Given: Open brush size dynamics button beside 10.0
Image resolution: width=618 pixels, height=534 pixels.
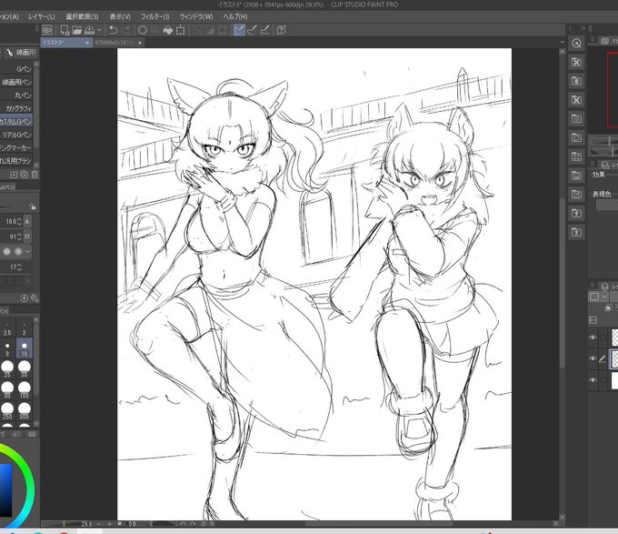Looking at the screenshot, I should (x=27, y=221).
